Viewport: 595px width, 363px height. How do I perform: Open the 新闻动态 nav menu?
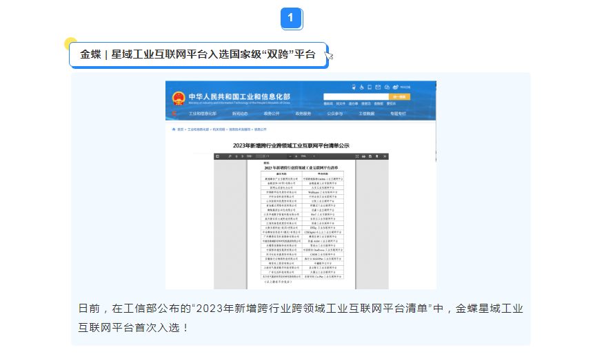point(240,114)
